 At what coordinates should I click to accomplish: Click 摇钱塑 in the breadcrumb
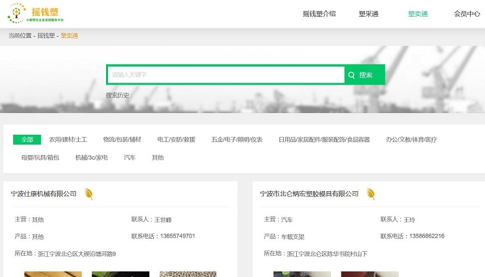point(46,36)
